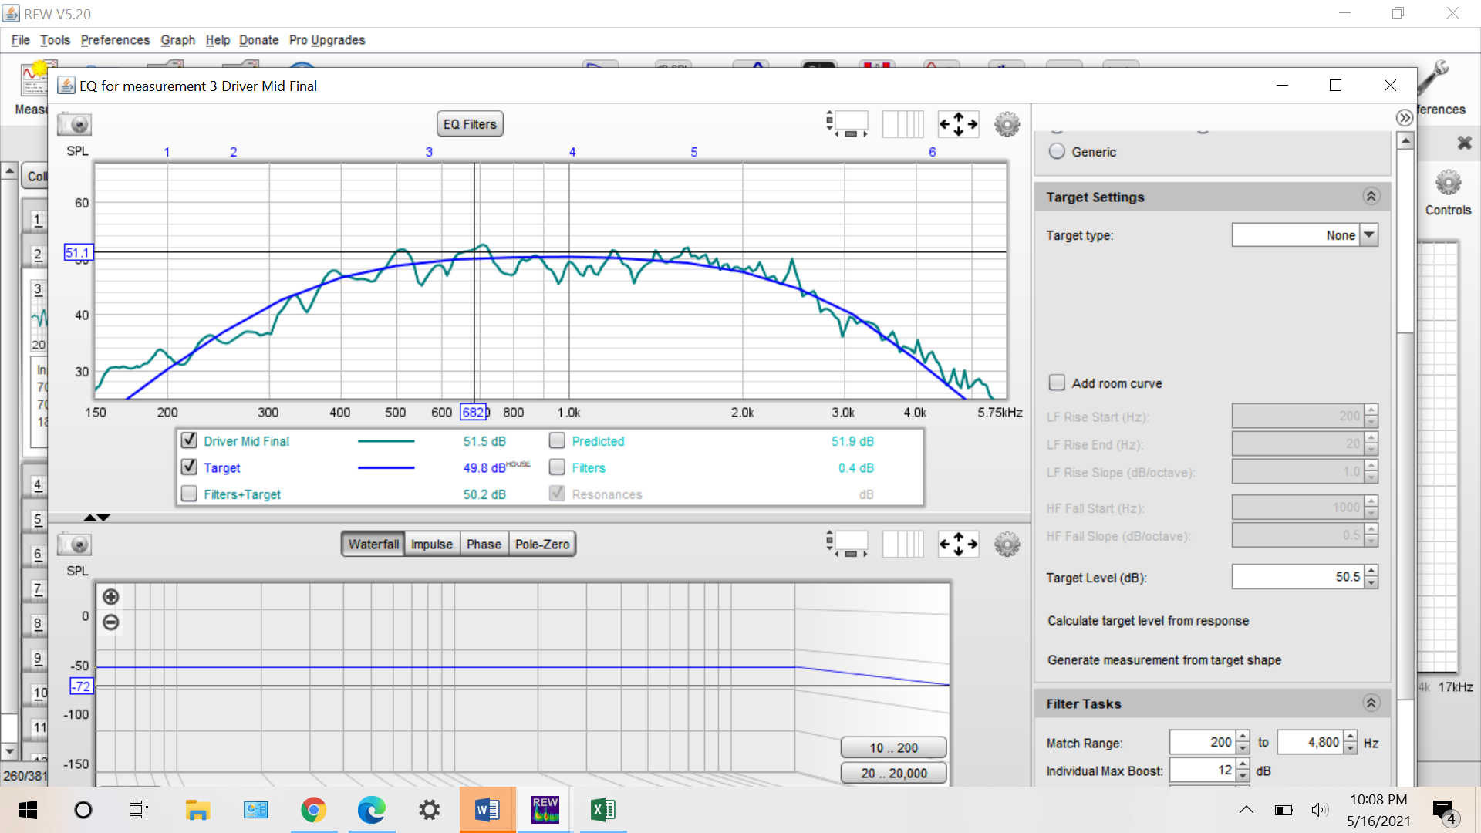The width and height of the screenshot is (1481, 833).
Task: Open Microsoft Edge from the taskbar
Action: [371, 810]
